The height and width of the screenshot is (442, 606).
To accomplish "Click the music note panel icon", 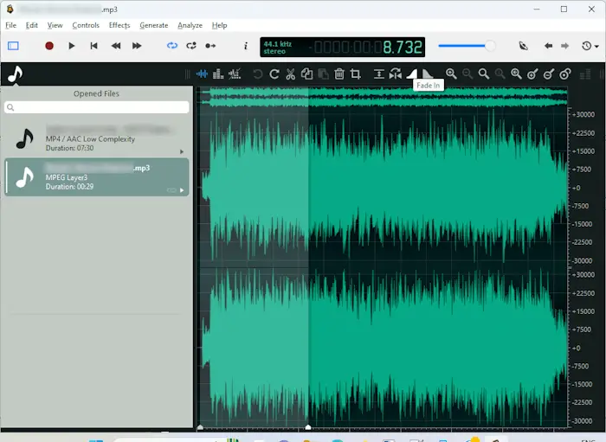I will click(x=15, y=74).
